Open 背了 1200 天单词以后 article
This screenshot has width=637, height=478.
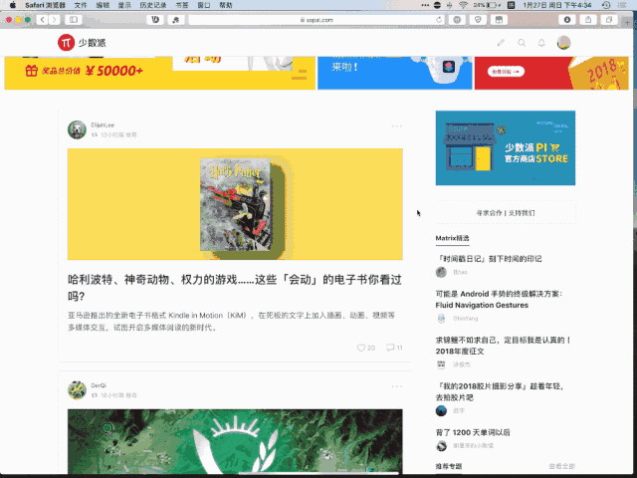473,432
